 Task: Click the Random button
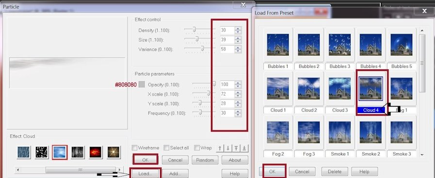(x=205, y=160)
